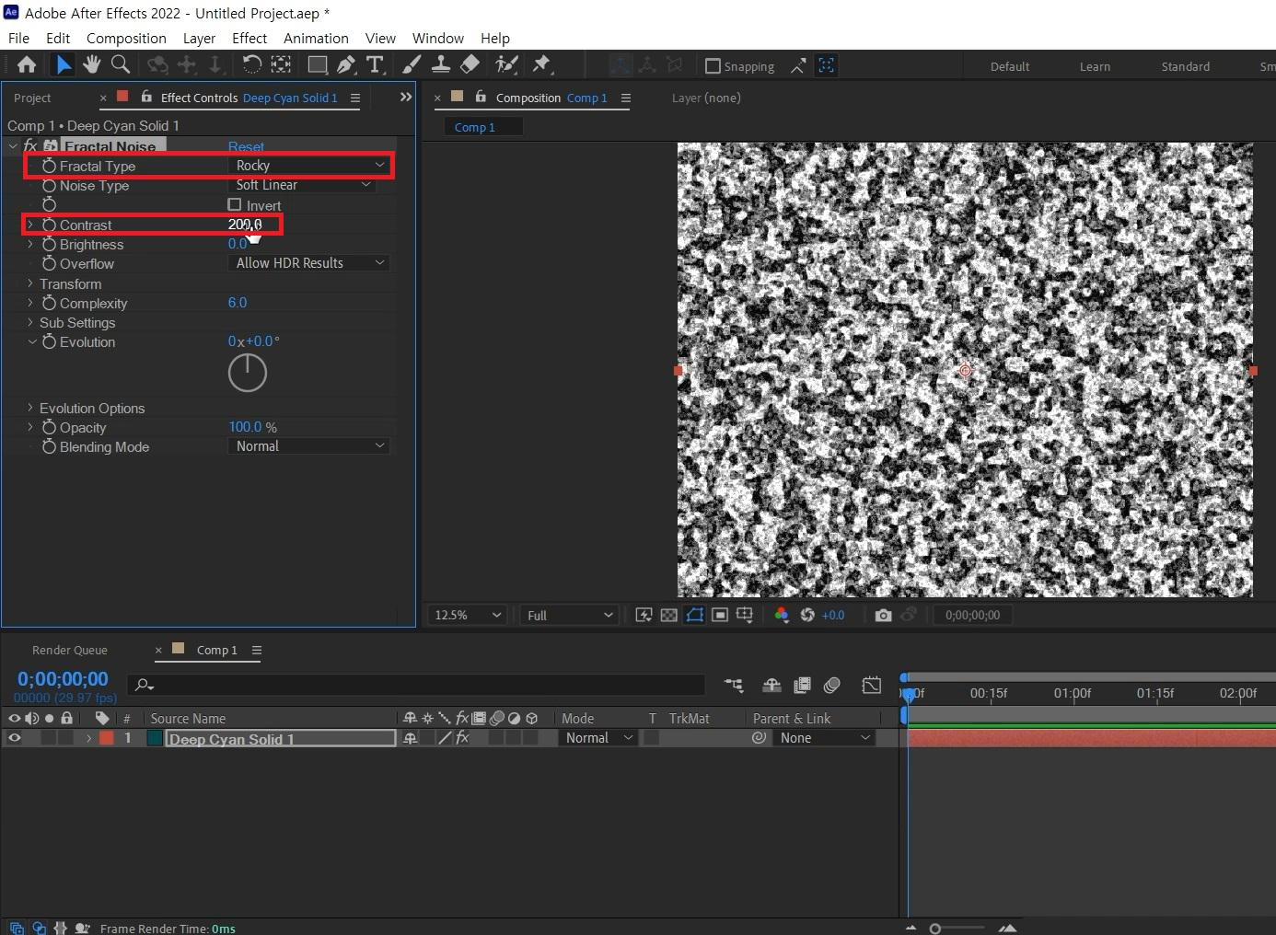The image size is (1276, 935).
Task: Click the snapshot camera icon in viewer
Action: pyautogui.click(x=883, y=615)
